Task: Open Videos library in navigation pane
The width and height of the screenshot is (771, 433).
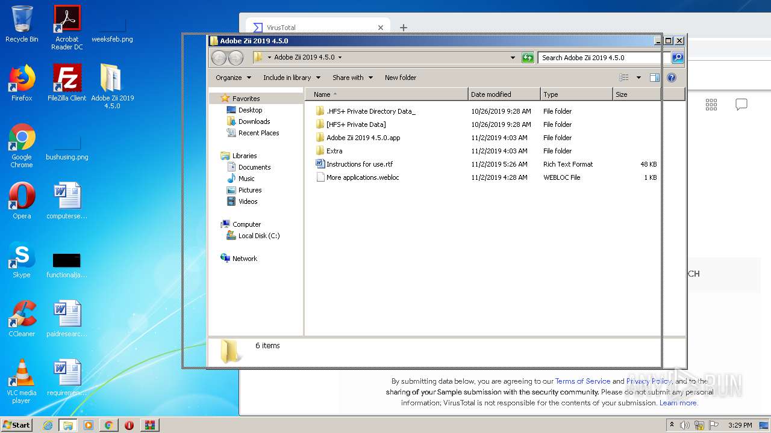Action: 242,201
